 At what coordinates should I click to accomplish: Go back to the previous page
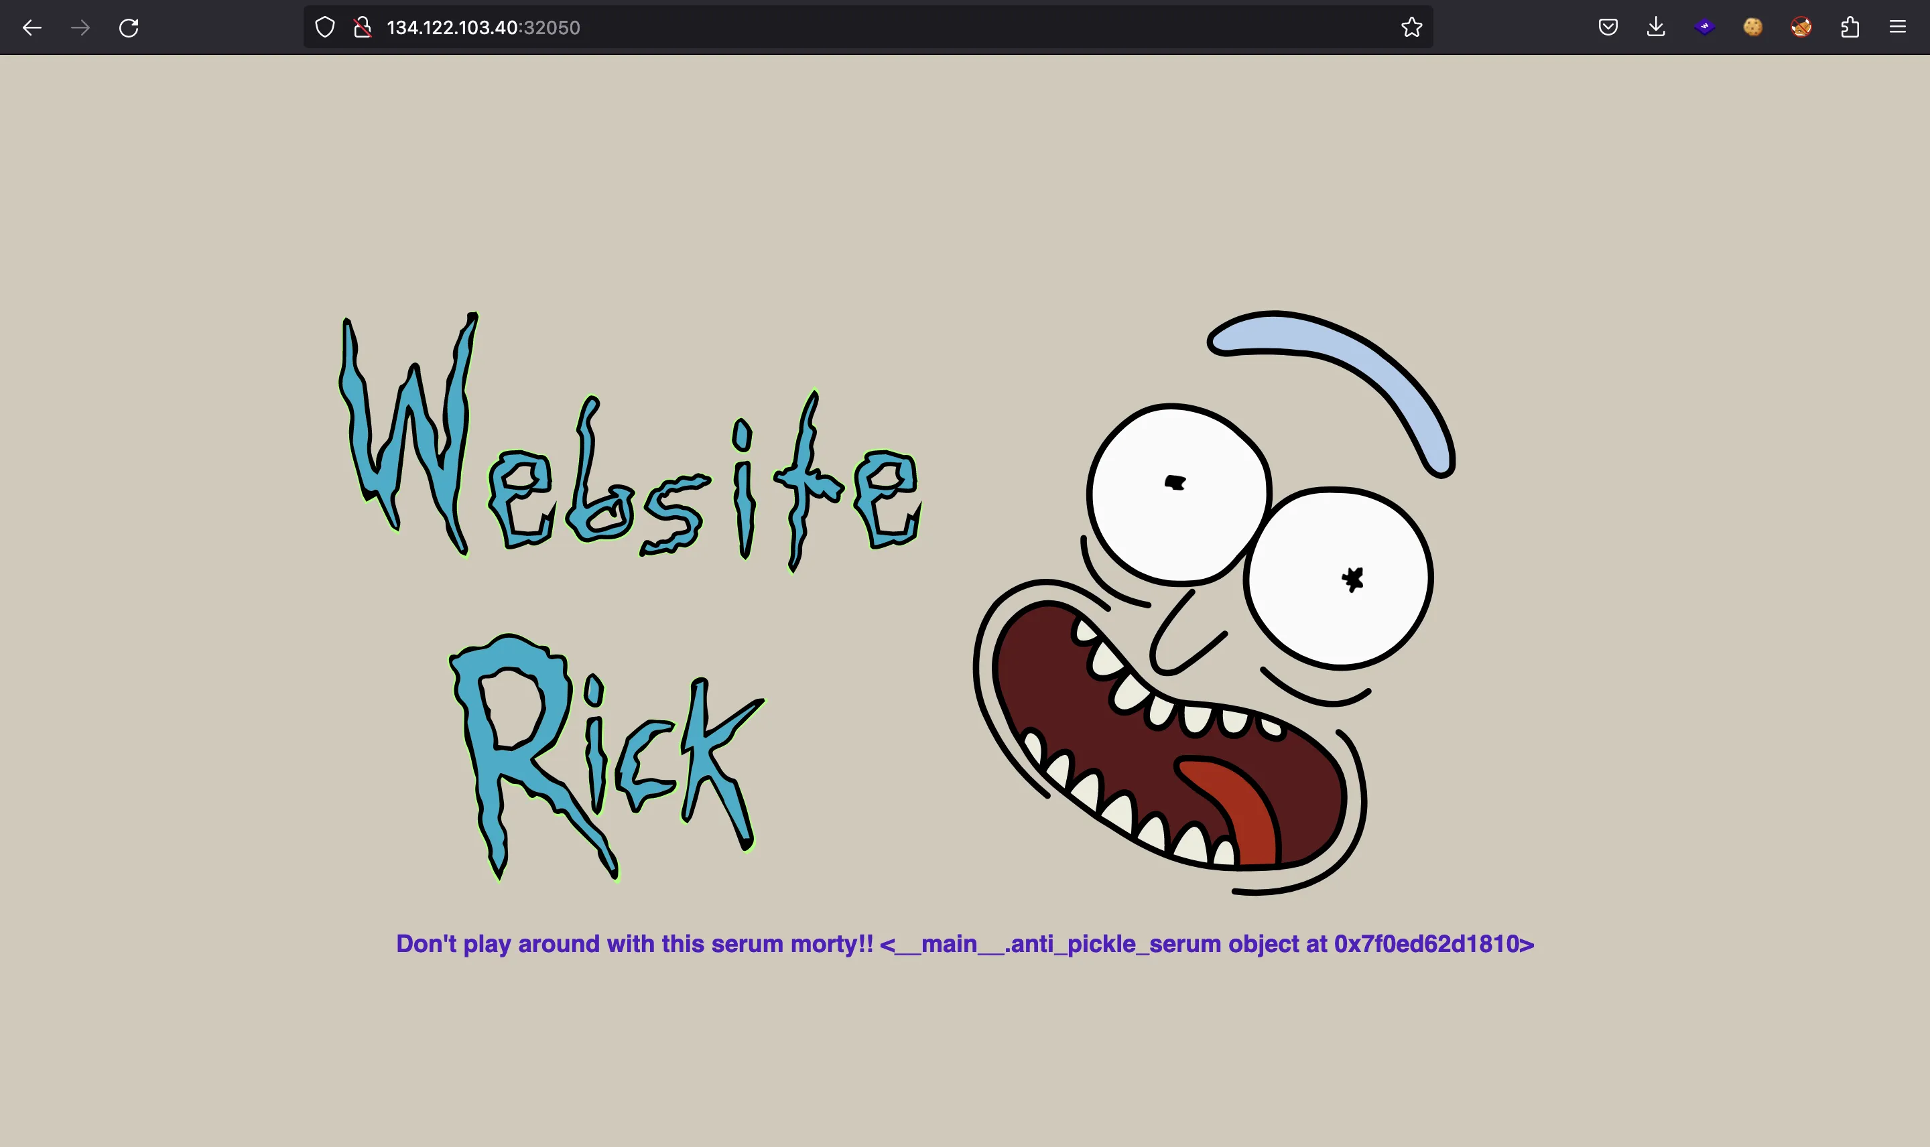(31, 28)
